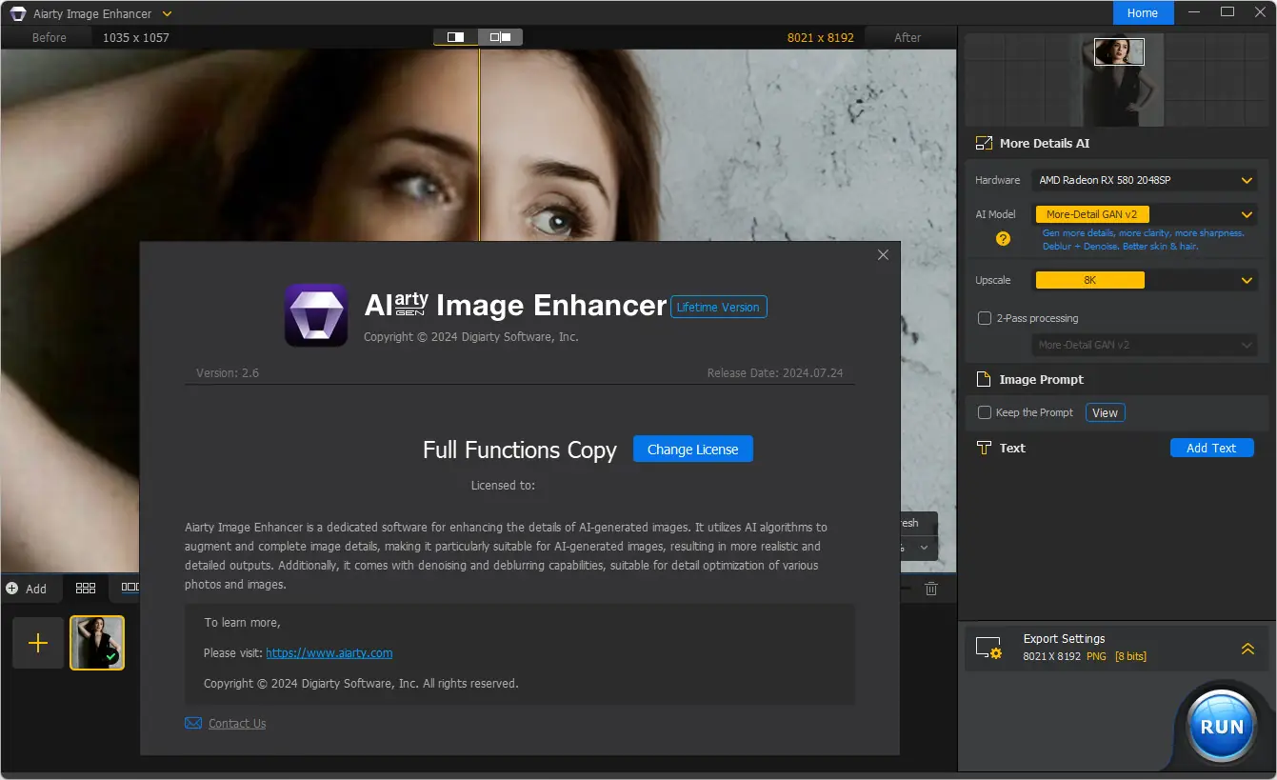Select the Before label tab
This screenshot has height=780, width=1277.
coord(50,38)
